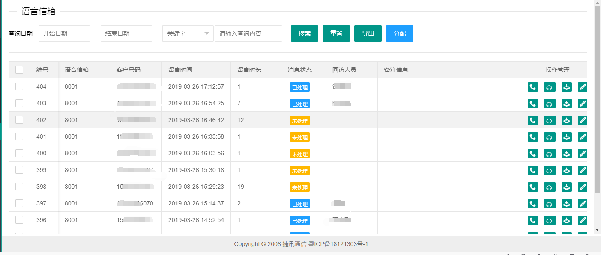Open the 开始日期 date picker
The image size is (601, 255).
coord(64,33)
